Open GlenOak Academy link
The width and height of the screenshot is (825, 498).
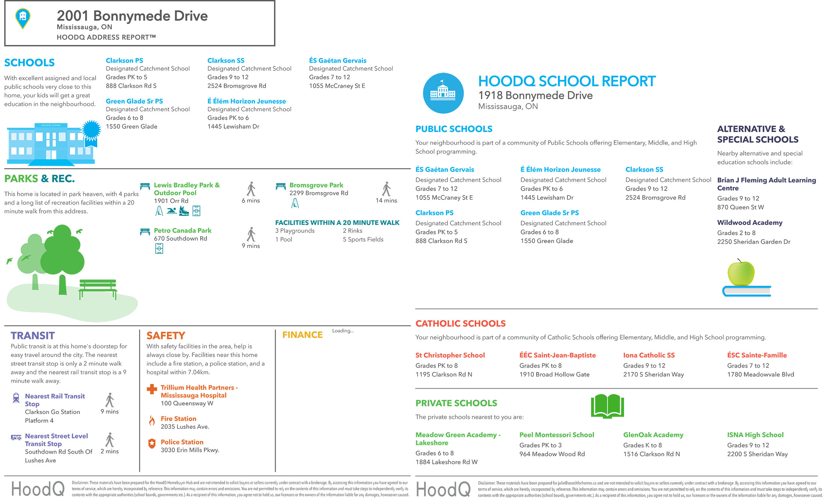[653, 435]
